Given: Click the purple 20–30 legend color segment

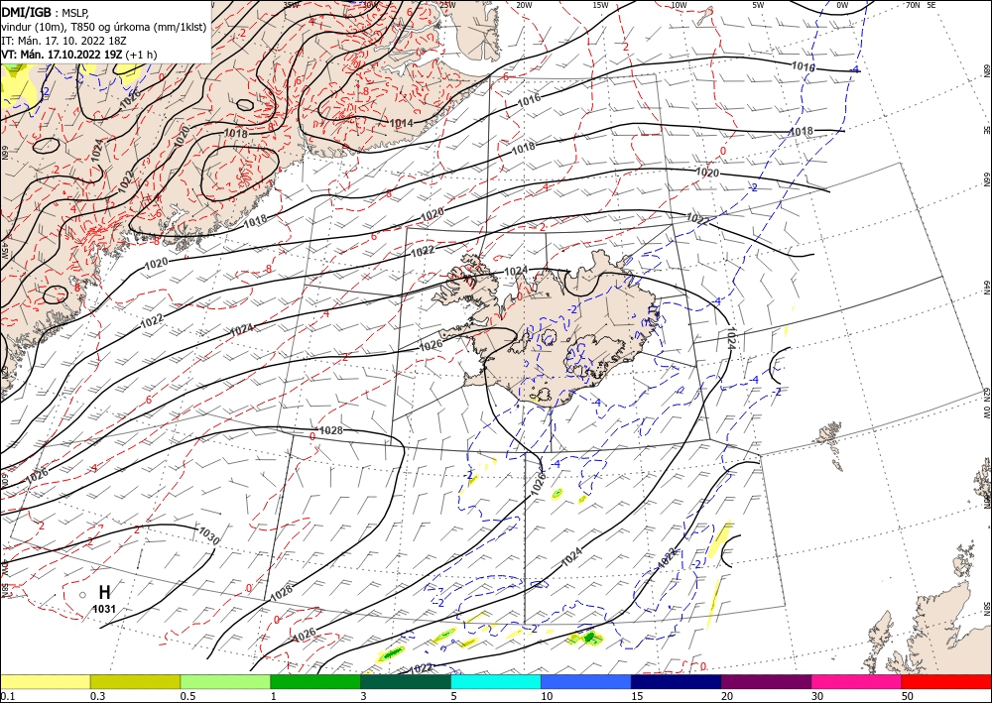Looking at the screenshot, I should coord(766,681).
